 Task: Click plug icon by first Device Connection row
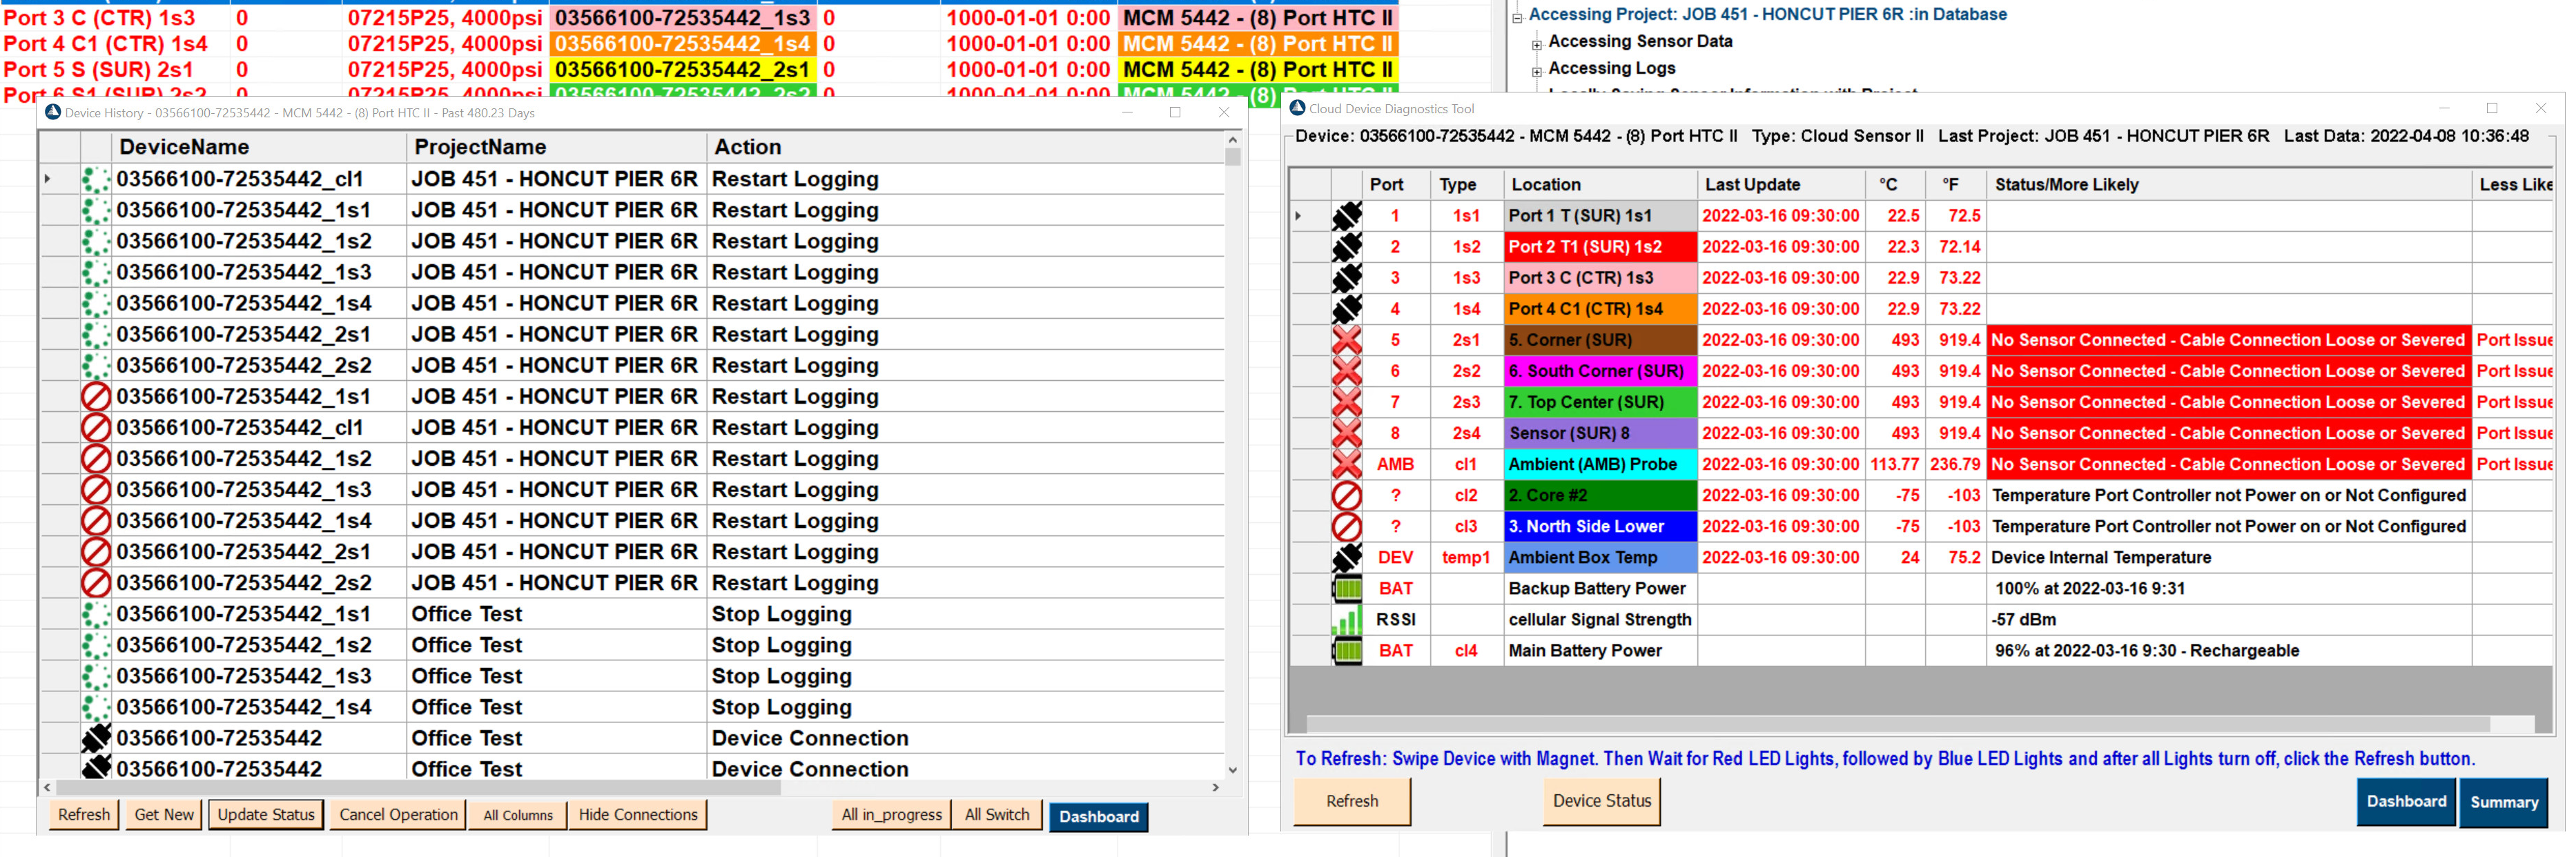96,738
